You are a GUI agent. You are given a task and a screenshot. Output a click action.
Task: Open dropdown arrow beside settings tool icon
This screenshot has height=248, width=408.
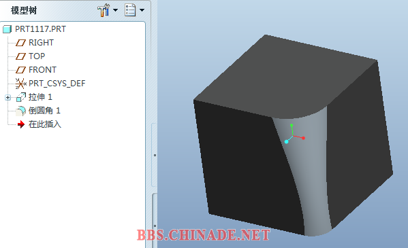coord(115,10)
